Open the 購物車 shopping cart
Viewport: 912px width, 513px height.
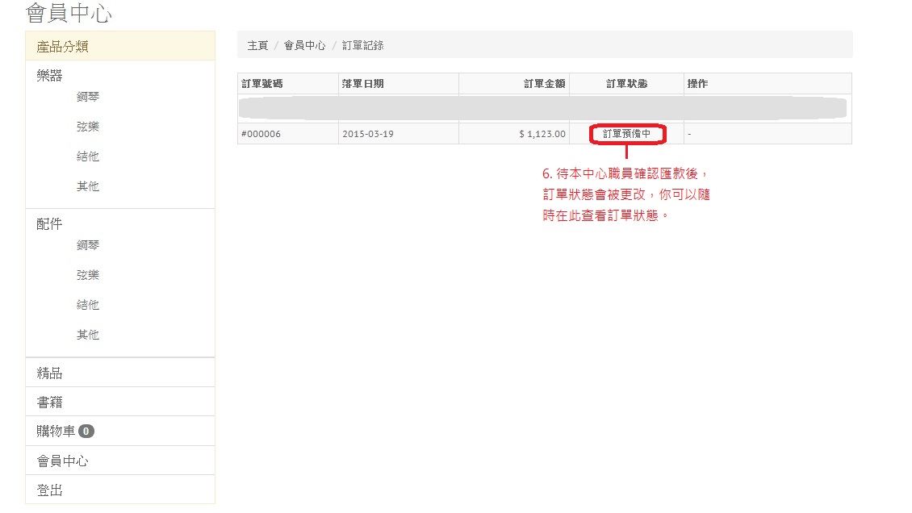[x=56, y=432]
